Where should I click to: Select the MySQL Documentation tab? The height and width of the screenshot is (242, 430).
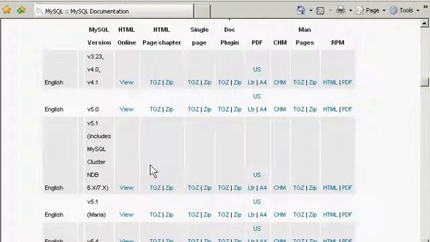114,11
